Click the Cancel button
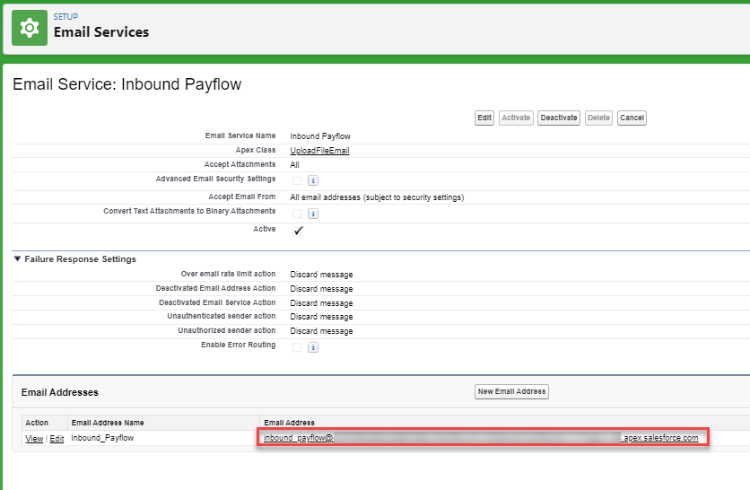 (632, 118)
